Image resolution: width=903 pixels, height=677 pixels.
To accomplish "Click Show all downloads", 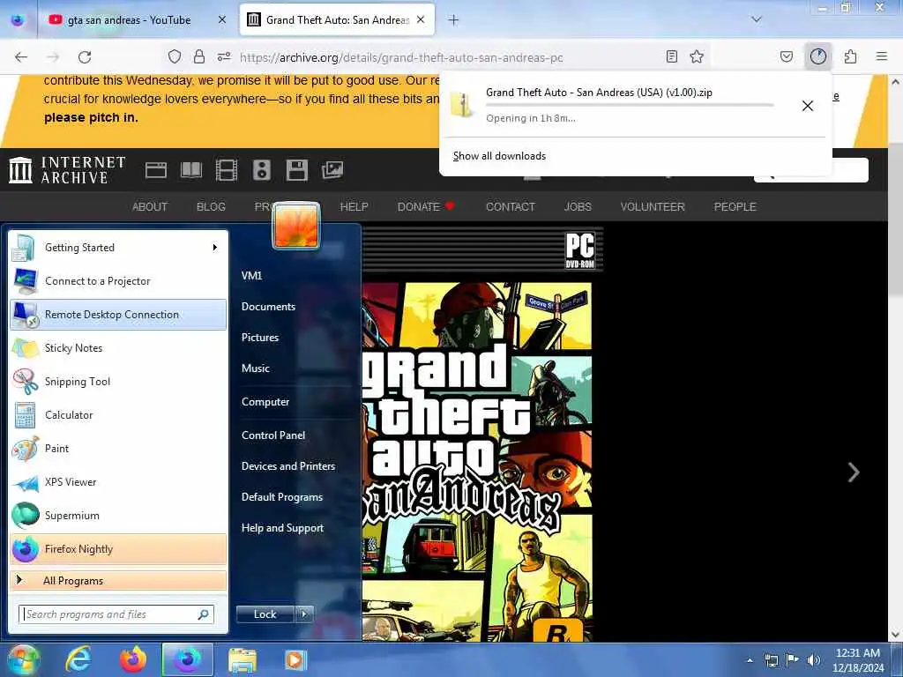I will pos(499,156).
